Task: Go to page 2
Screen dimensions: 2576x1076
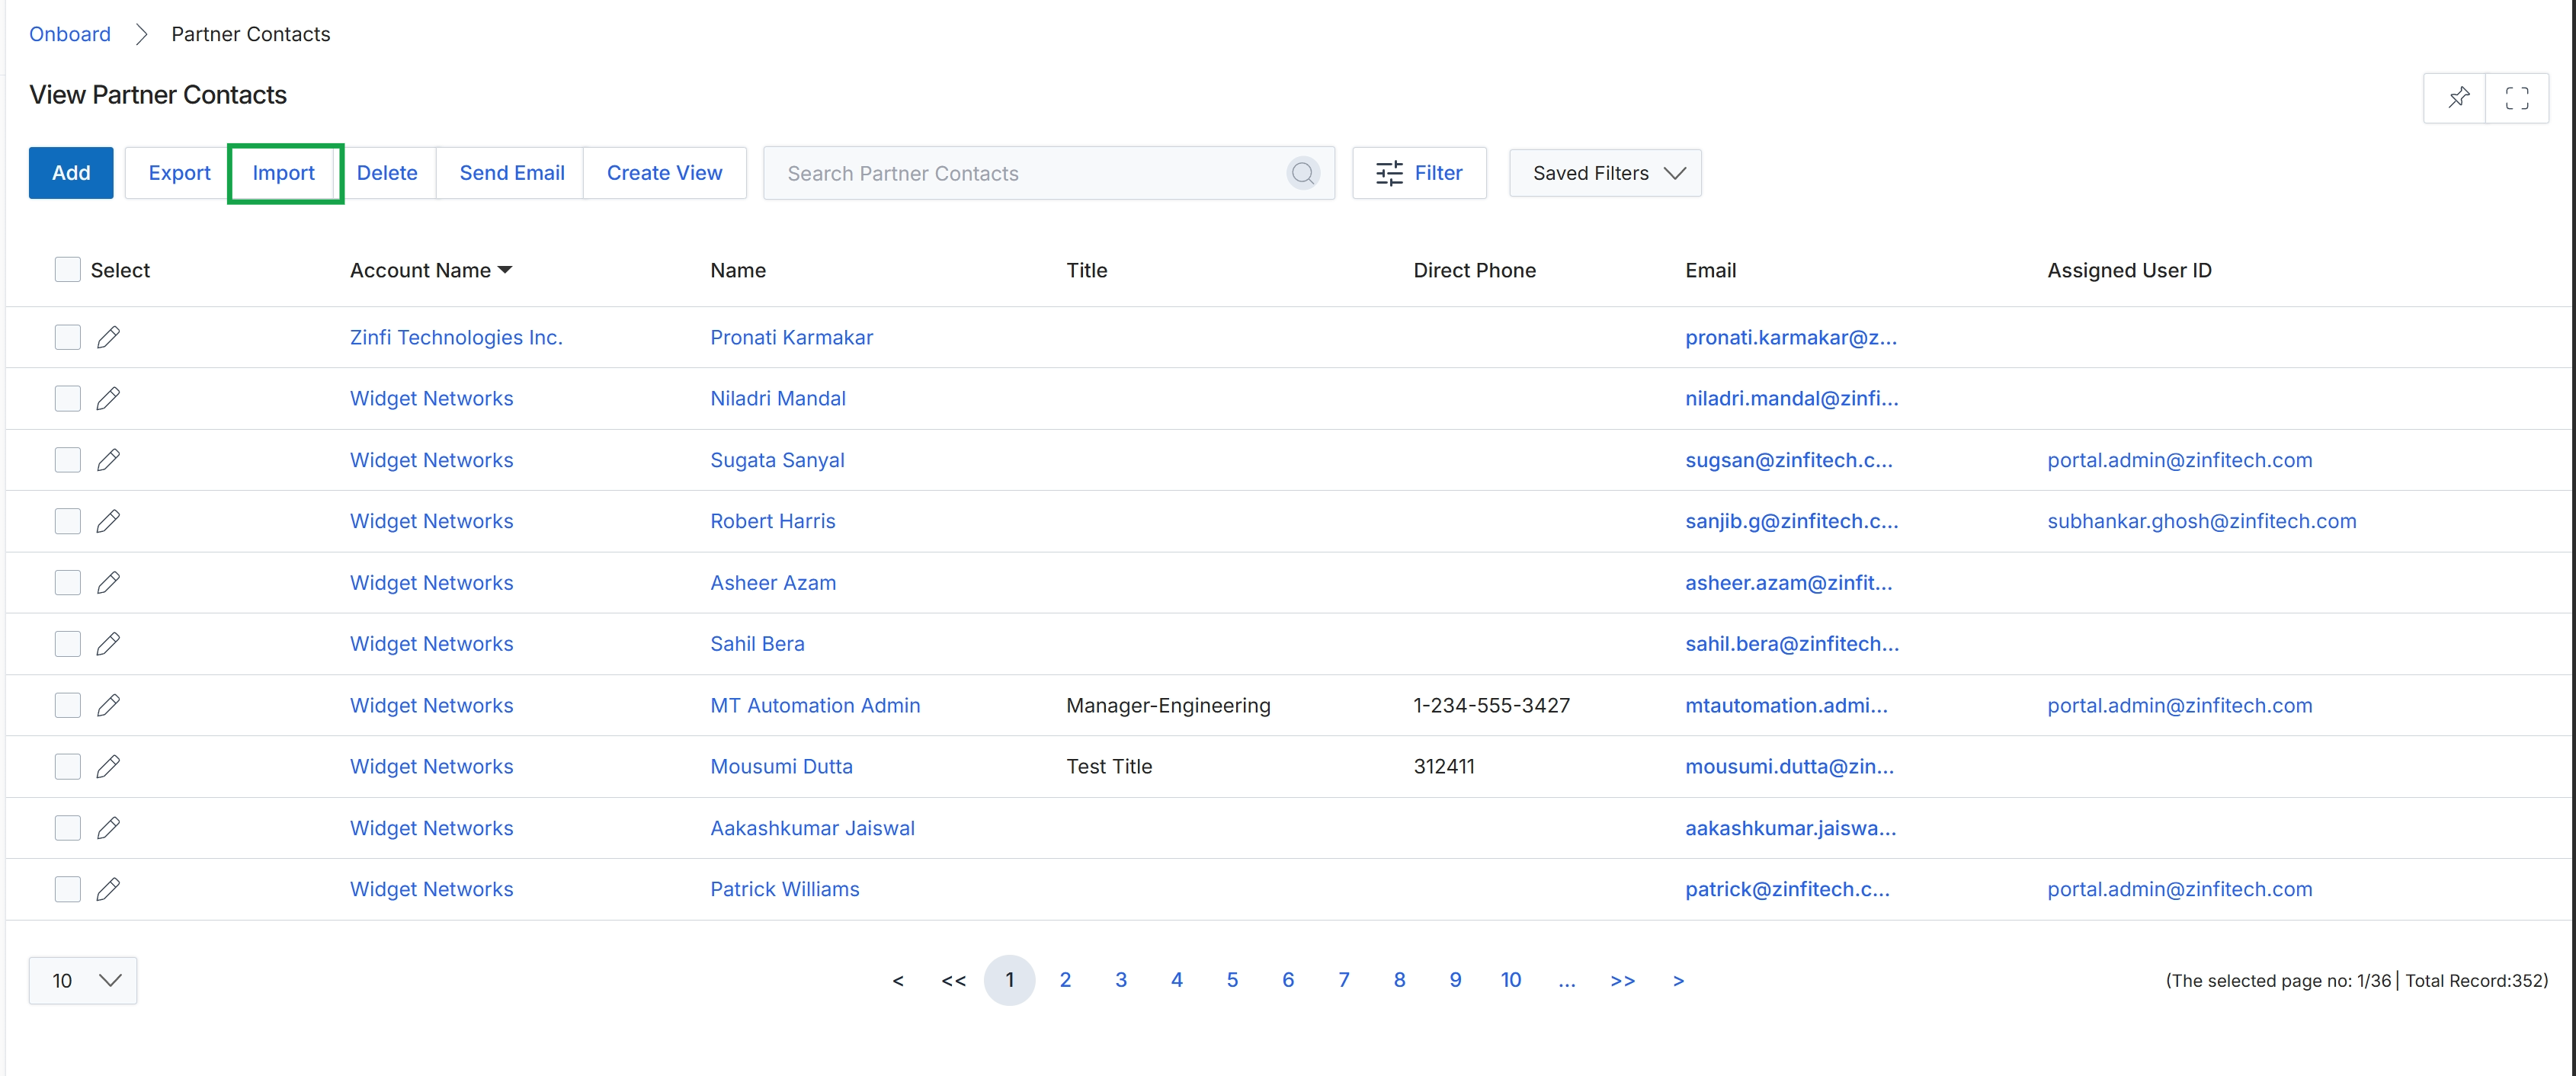Action: coord(1065,980)
